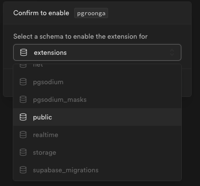Click database icon next to realtime
The image size is (200, 186).
pyautogui.click(x=23, y=135)
